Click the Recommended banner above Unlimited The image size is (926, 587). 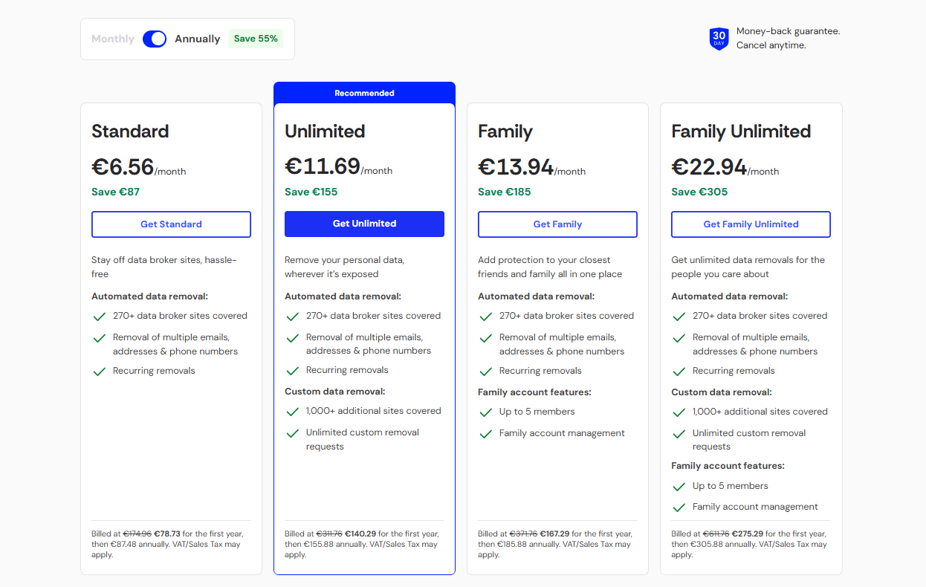pos(364,93)
